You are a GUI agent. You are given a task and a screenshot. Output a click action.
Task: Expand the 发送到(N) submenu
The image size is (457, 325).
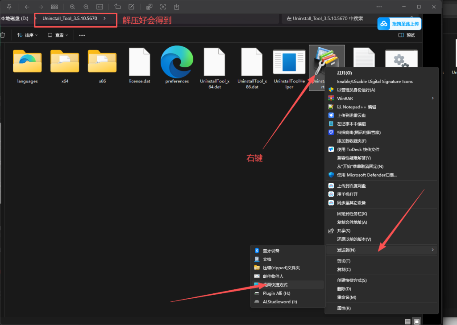(x=382, y=250)
